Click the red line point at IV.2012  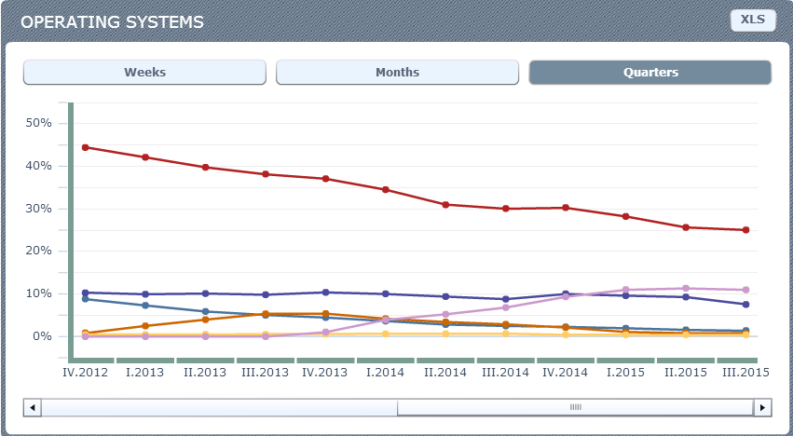[86, 147]
